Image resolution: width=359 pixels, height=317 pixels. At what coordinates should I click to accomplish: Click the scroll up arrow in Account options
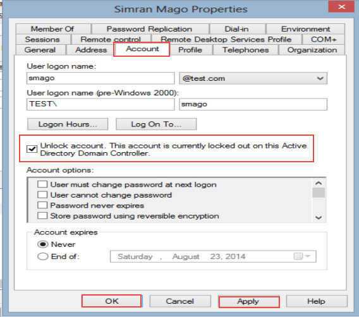click(319, 183)
